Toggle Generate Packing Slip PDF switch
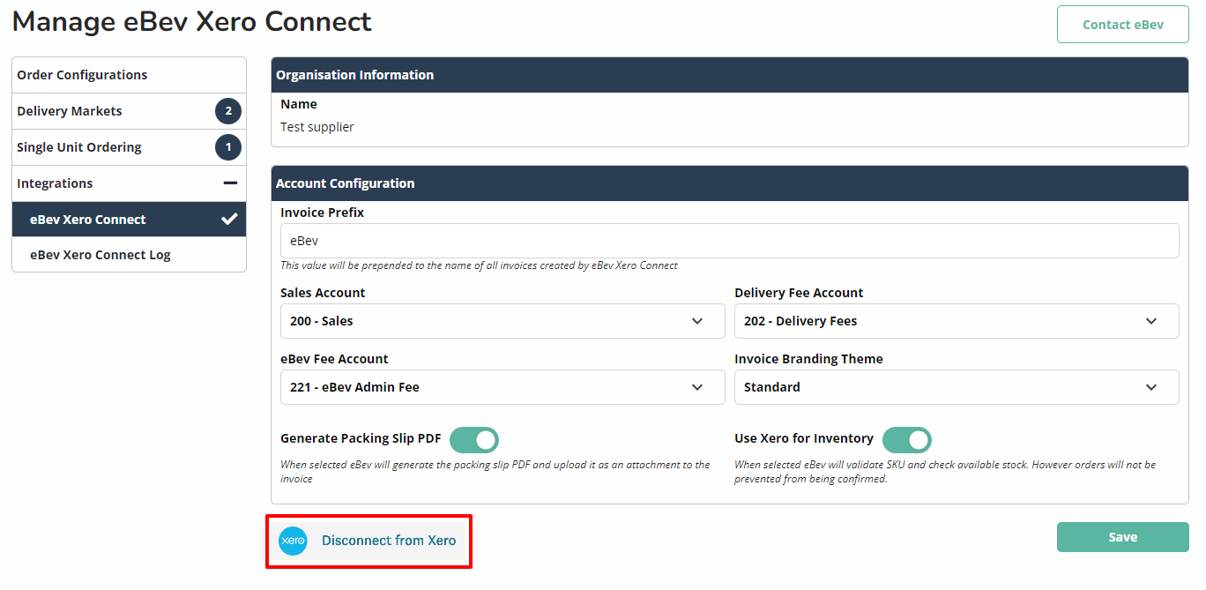This screenshot has width=1206, height=590. tap(474, 439)
